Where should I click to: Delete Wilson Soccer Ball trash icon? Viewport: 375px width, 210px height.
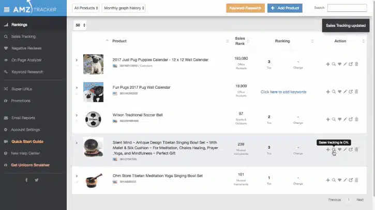356,119
